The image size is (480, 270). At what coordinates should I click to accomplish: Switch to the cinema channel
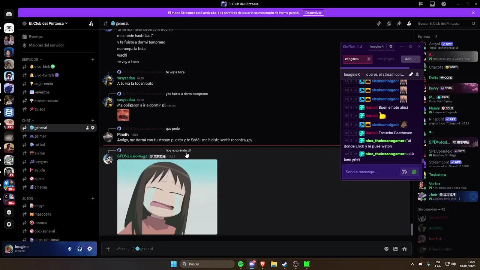click(x=58, y=187)
